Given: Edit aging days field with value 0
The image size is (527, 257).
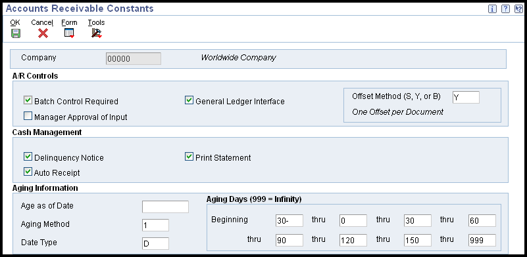Looking at the screenshot, I should pos(353,221).
